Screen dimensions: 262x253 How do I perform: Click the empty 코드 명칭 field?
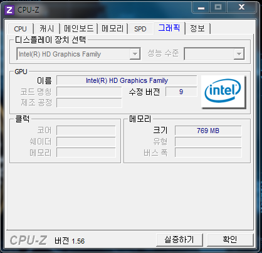(x=89, y=92)
